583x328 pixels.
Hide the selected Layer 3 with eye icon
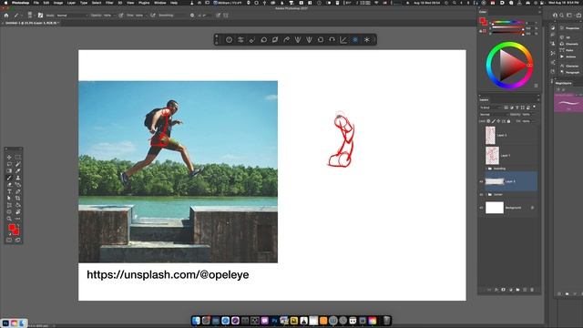pos(481,181)
